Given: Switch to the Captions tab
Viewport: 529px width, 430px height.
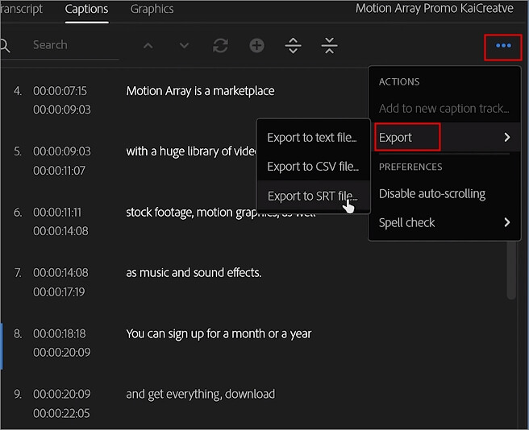Looking at the screenshot, I should click(87, 9).
